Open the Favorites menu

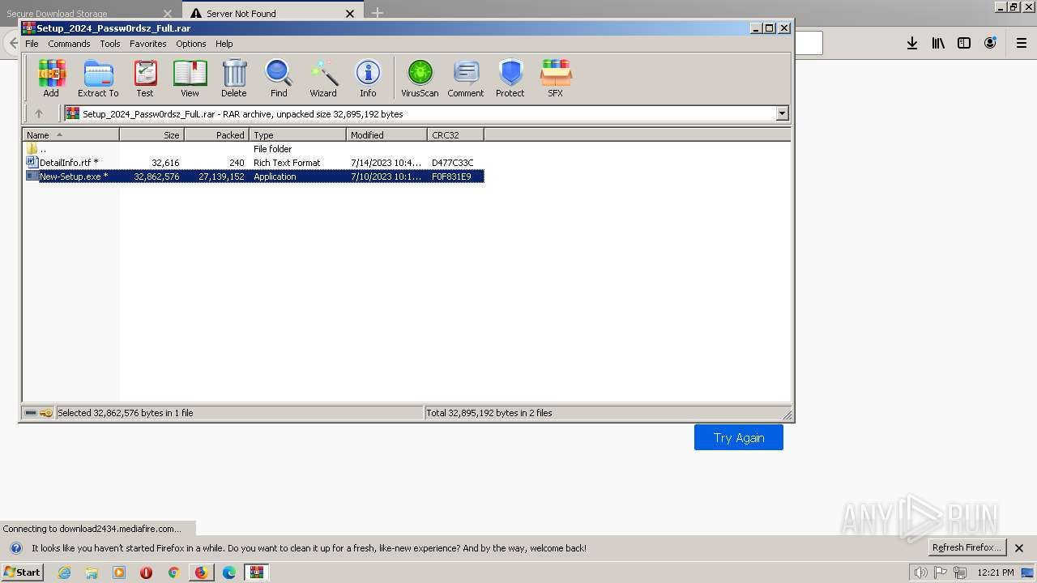point(148,44)
